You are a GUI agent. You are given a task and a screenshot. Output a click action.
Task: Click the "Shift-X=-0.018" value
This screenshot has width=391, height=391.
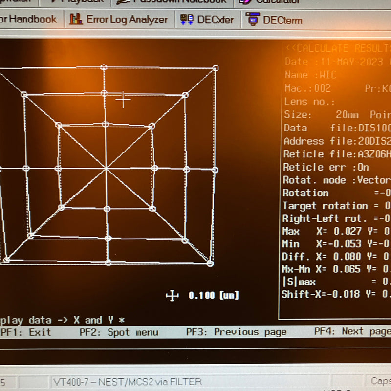pyautogui.click(x=321, y=294)
